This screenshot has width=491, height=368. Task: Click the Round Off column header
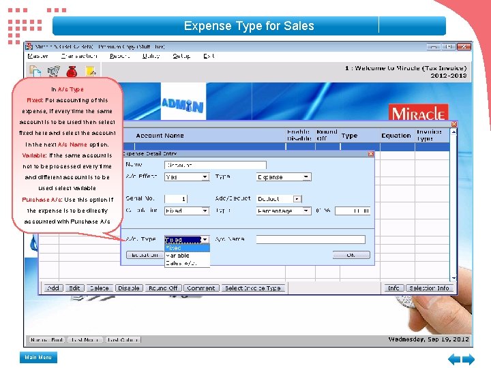tap(327, 135)
